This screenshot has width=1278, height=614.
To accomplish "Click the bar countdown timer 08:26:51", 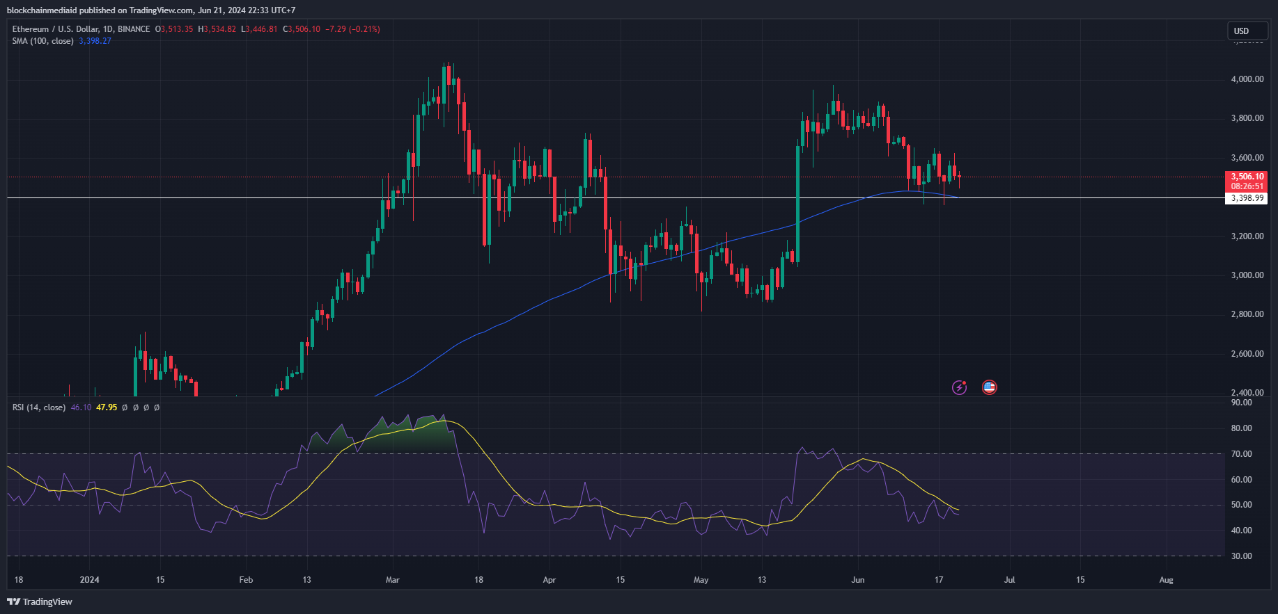I will [x=1247, y=186].
